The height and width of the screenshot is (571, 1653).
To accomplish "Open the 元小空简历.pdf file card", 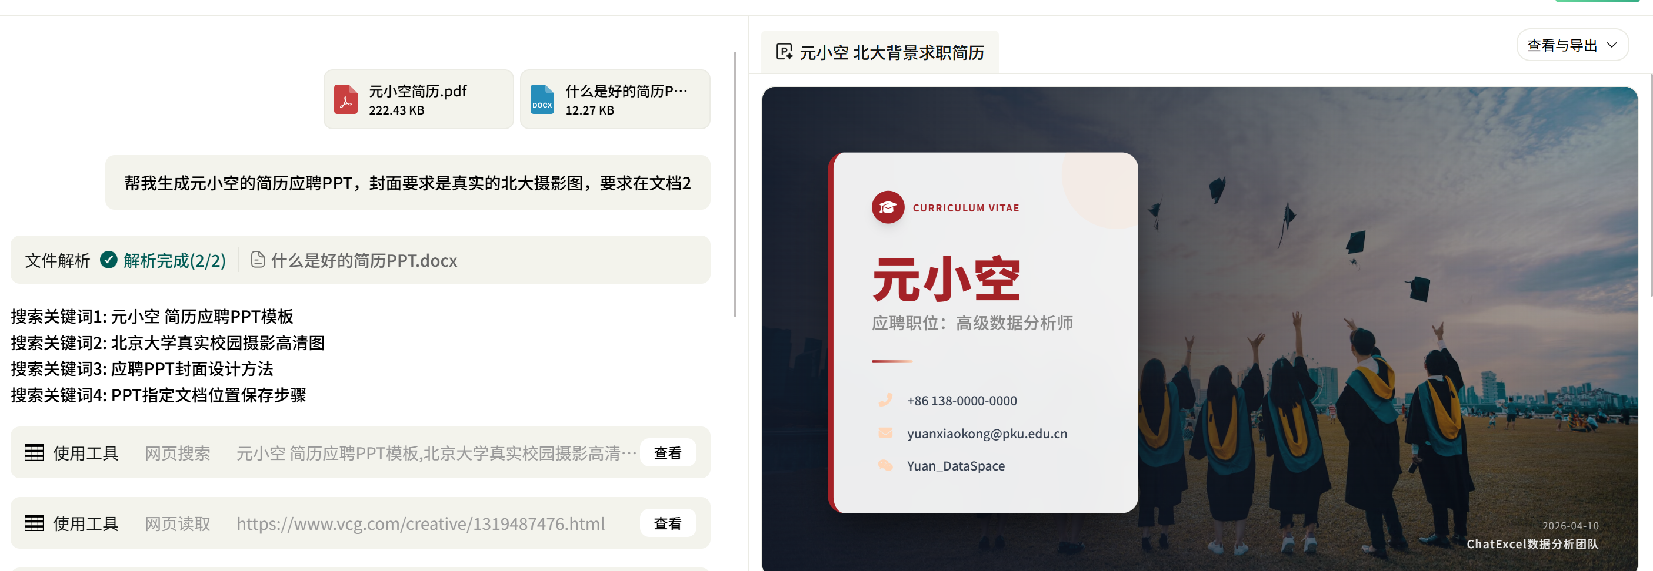I will 418,99.
